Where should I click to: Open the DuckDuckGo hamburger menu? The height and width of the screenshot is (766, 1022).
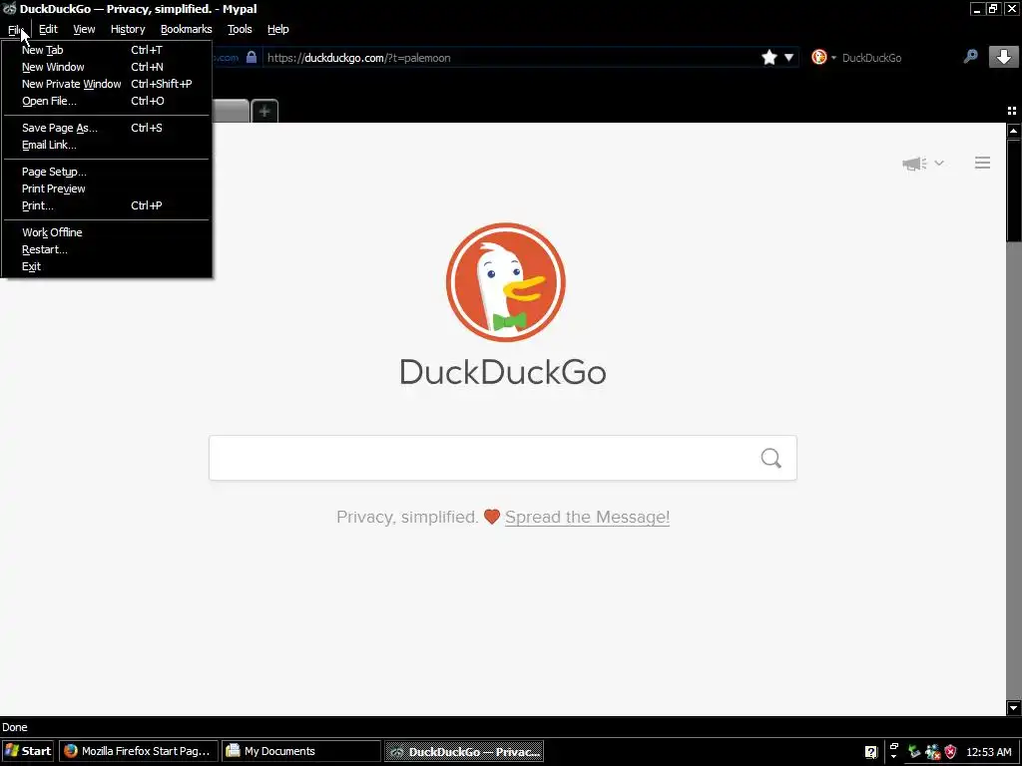pos(982,163)
